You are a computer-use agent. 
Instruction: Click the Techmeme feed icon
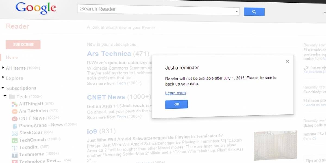click(x=15, y=155)
